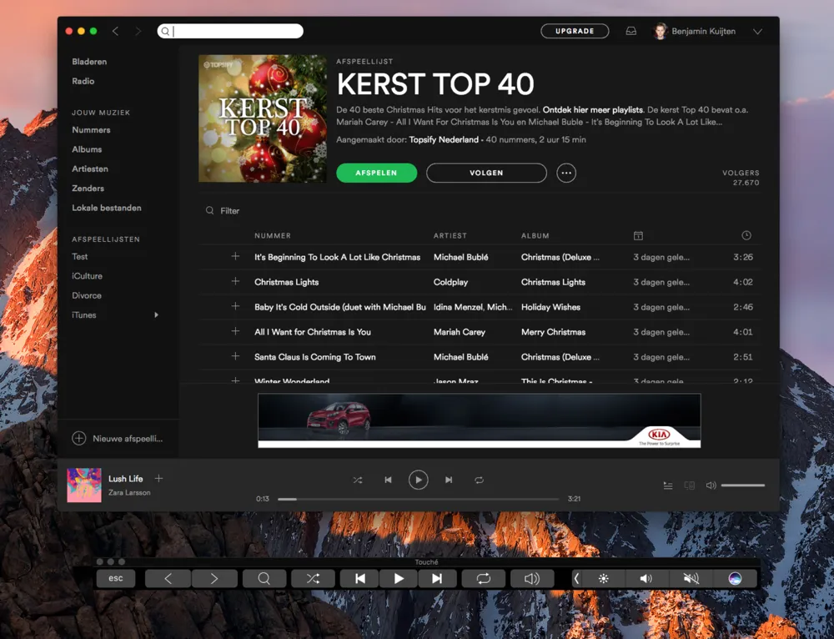This screenshot has width=834, height=639.
Task: Open the play queue icon
Action: tap(668, 486)
